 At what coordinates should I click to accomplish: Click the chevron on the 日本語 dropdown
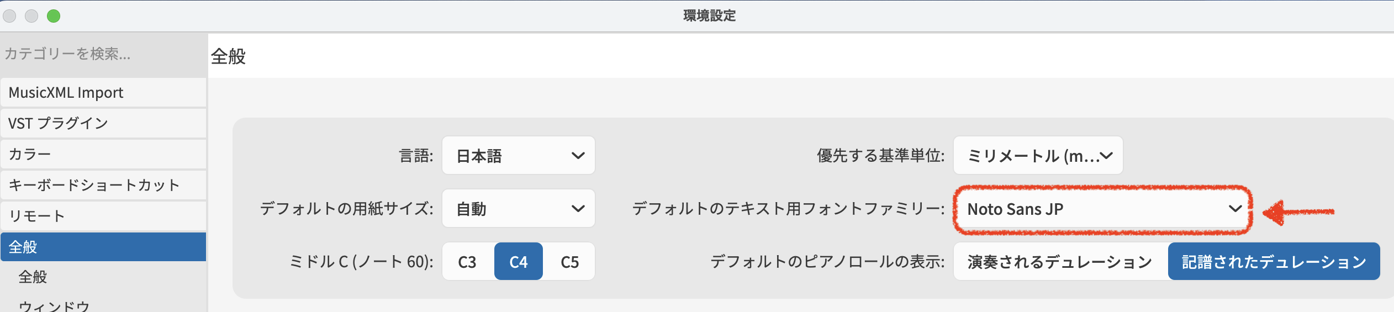click(578, 156)
